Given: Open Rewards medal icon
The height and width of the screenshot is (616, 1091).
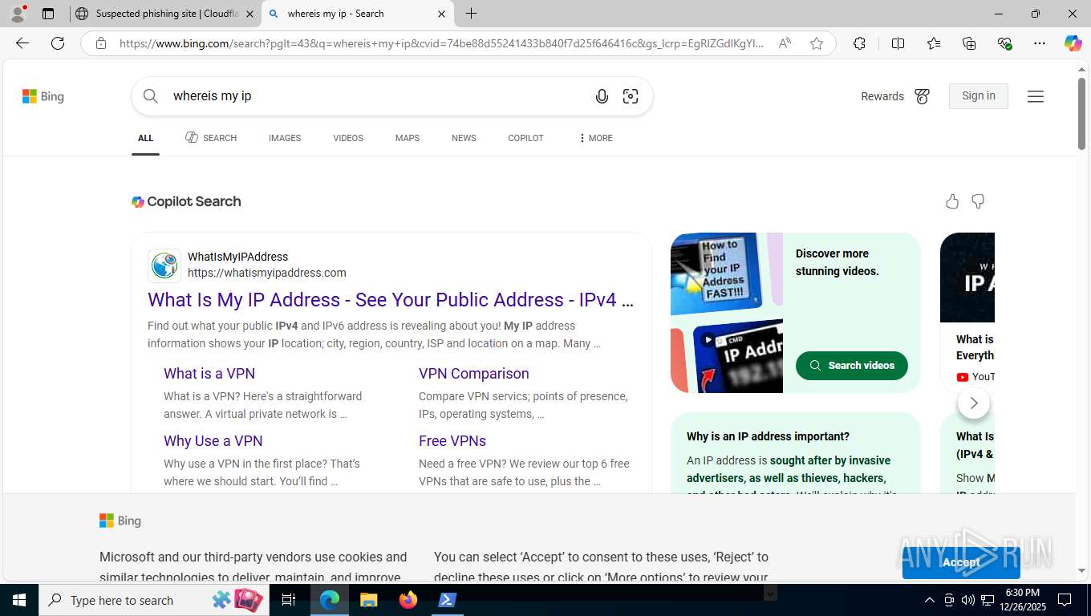Looking at the screenshot, I should [923, 96].
